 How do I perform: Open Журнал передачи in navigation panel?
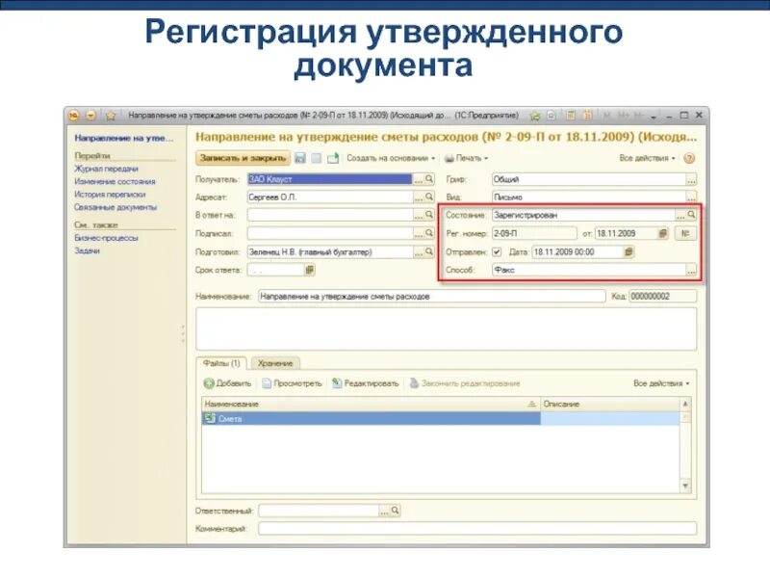coord(106,169)
